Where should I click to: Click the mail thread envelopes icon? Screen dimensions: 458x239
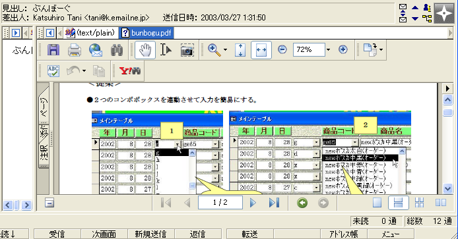tap(403, 13)
